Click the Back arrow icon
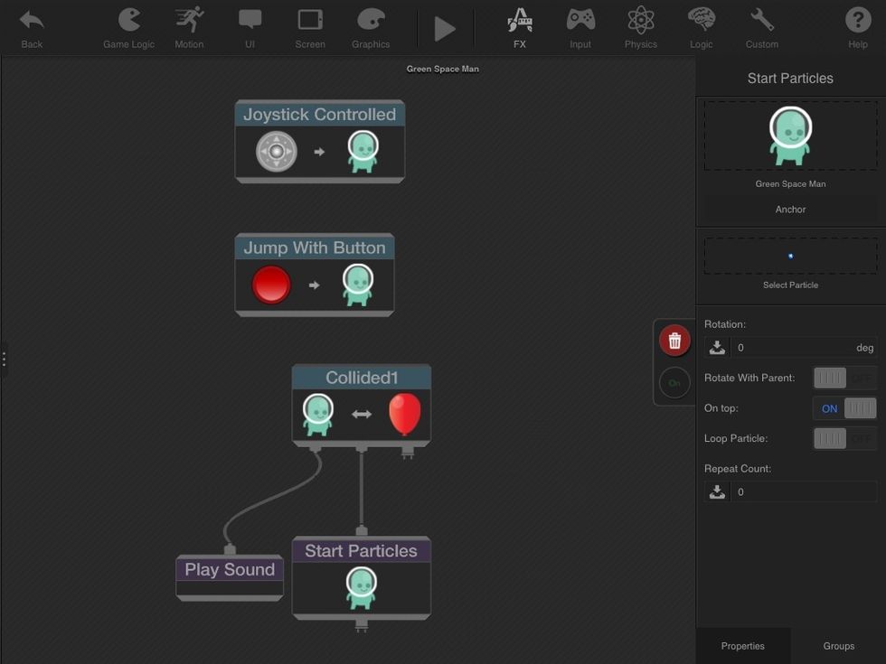Screen dimensions: 886x664 tap(32, 26)
